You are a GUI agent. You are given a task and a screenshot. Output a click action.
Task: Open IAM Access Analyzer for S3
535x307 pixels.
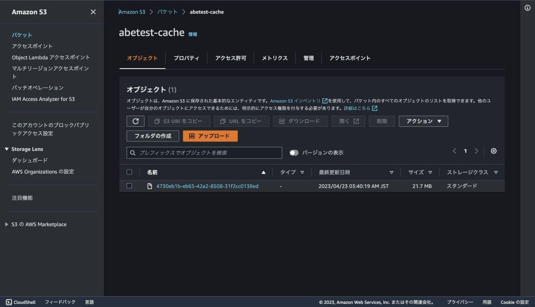pos(43,99)
